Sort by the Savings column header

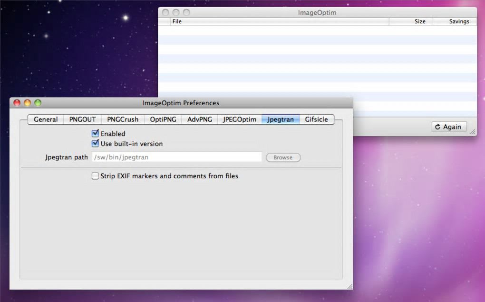(455, 21)
